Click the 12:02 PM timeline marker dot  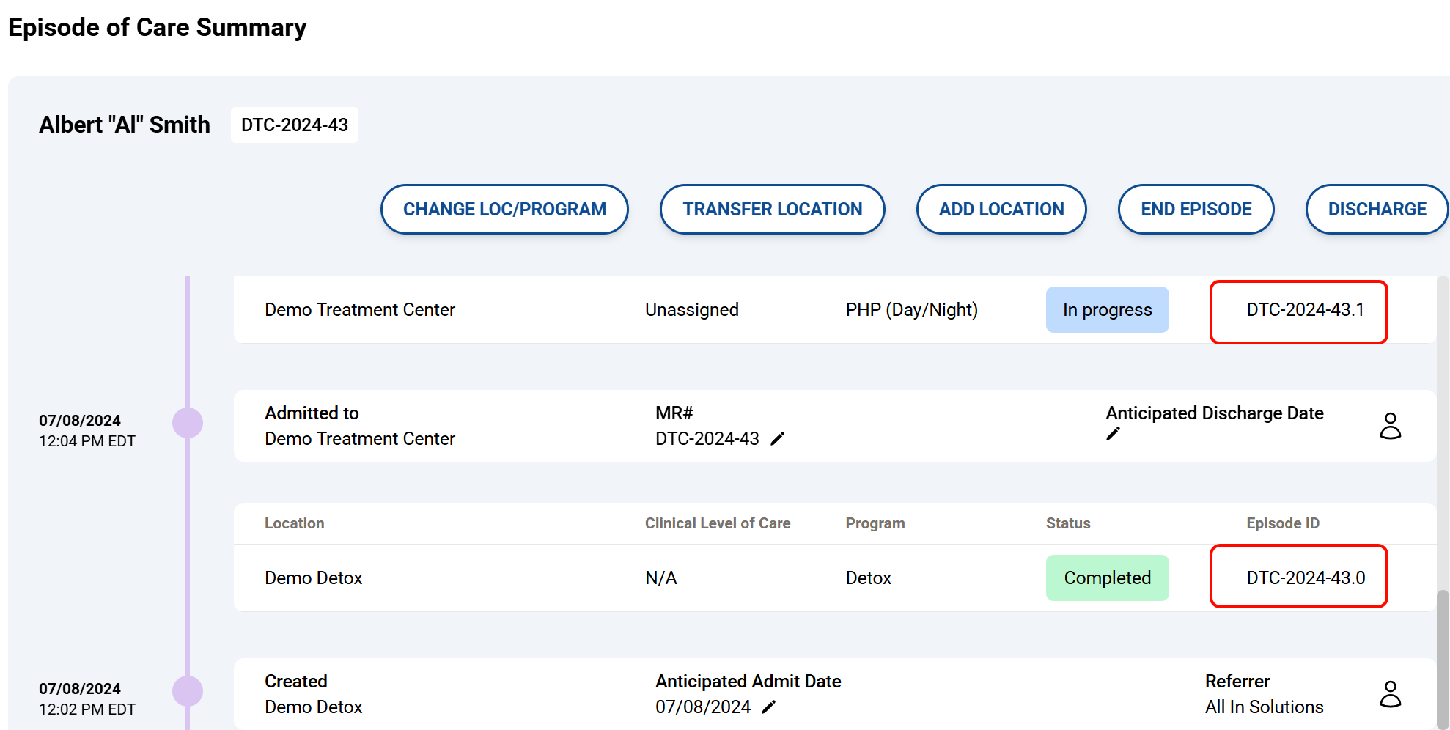188,691
